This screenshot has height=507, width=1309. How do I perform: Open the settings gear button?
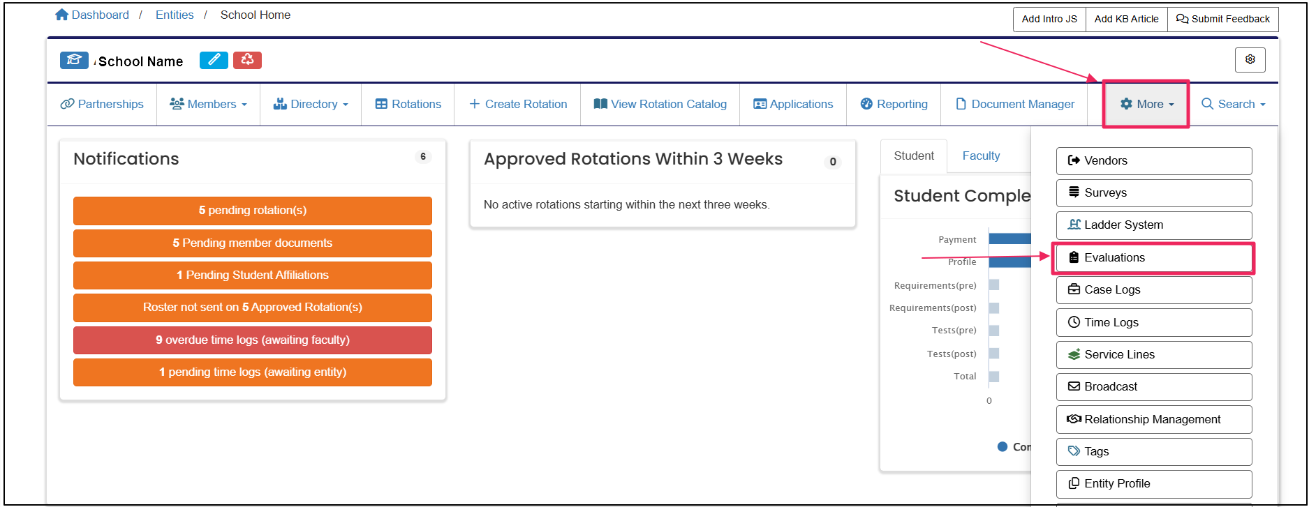click(x=1250, y=60)
